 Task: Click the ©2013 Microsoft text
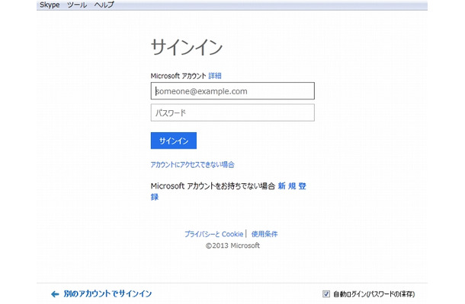[232, 245]
